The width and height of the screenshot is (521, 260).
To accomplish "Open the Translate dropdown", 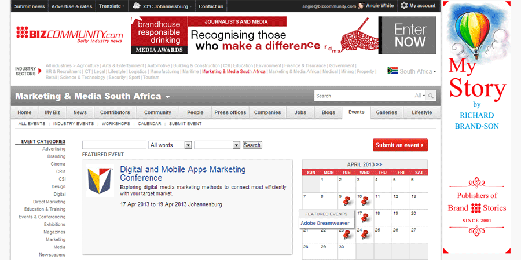I will click(x=112, y=6).
